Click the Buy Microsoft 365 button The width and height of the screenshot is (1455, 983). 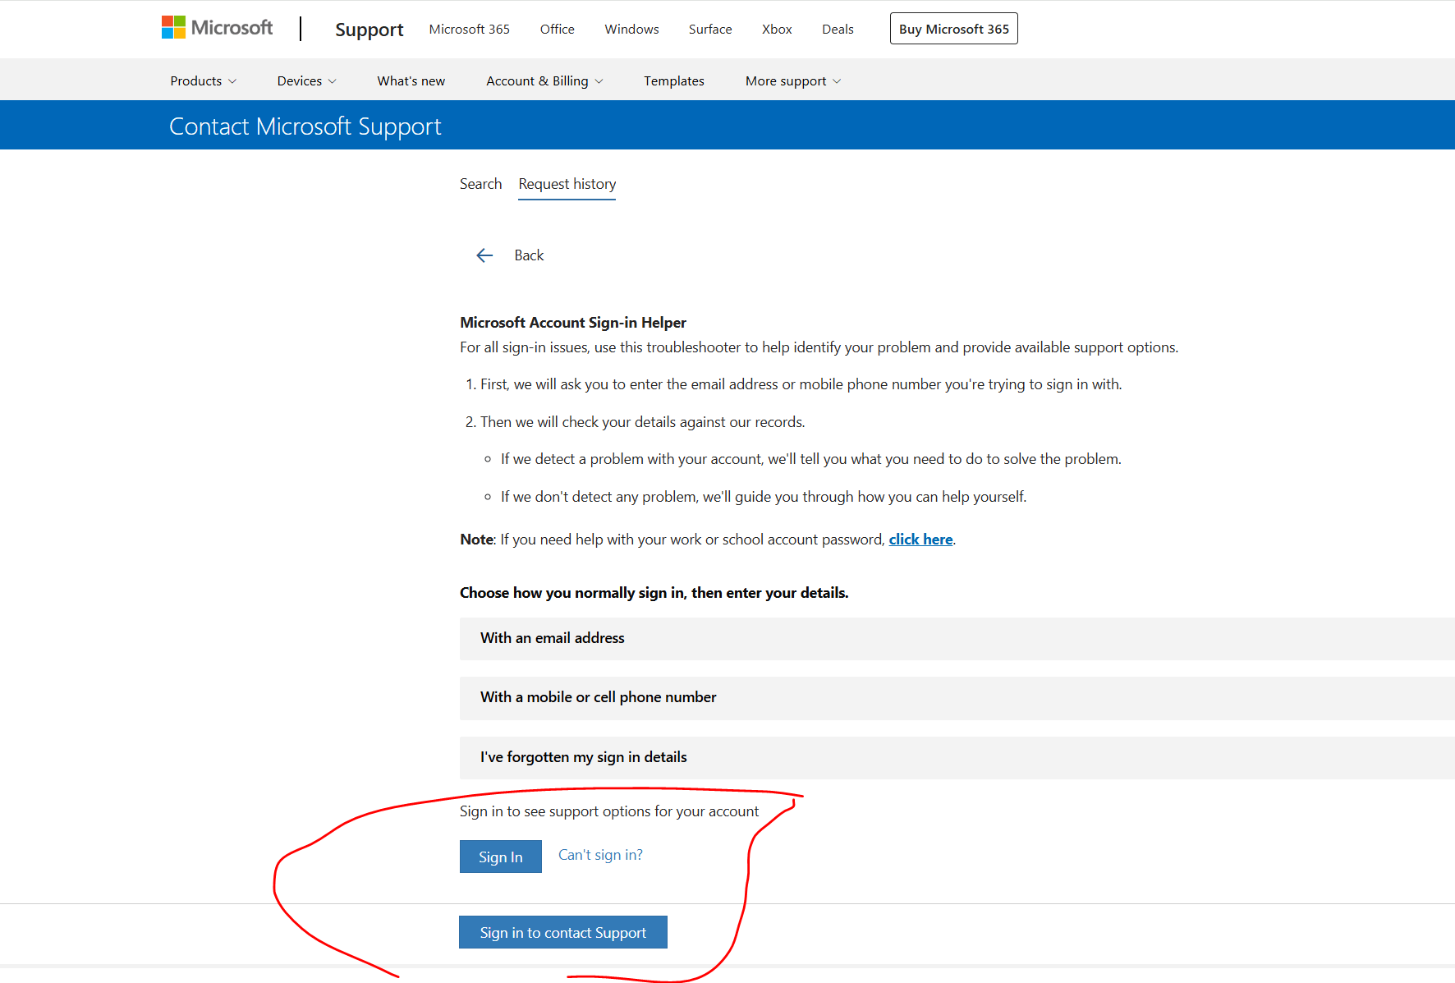pos(954,29)
